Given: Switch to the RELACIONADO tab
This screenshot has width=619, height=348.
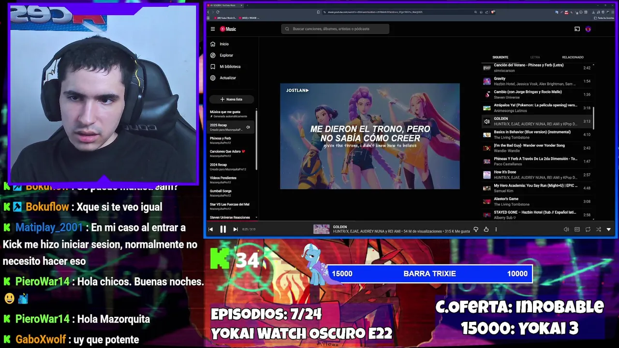Looking at the screenshot, I should click(573, 57).
